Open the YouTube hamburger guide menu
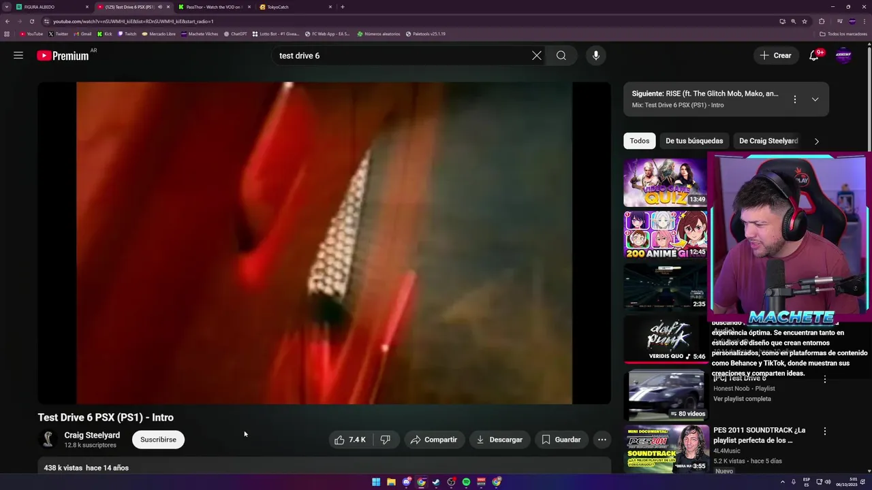Screen dimensions: 872x490 click(18, 55)
